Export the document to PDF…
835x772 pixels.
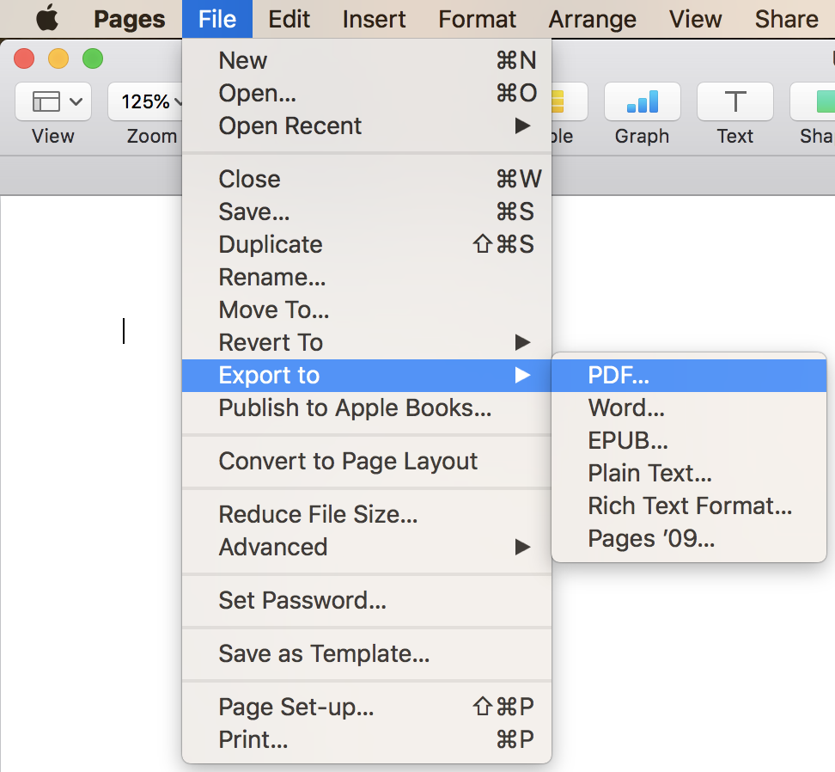pos(689,376)
